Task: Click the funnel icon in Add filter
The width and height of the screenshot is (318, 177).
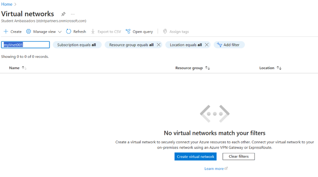Action: 219,45
